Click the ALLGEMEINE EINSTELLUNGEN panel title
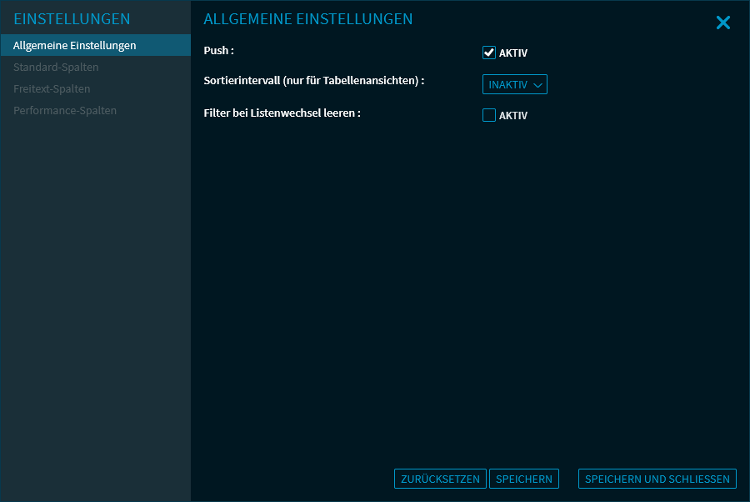Image resolution: width=750 pixels, height=502 pixels. tap(308, 18)
